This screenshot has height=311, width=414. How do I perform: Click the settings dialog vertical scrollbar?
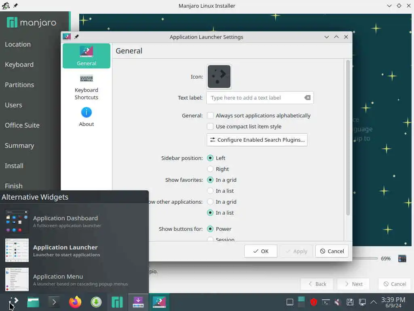point(348,138)
